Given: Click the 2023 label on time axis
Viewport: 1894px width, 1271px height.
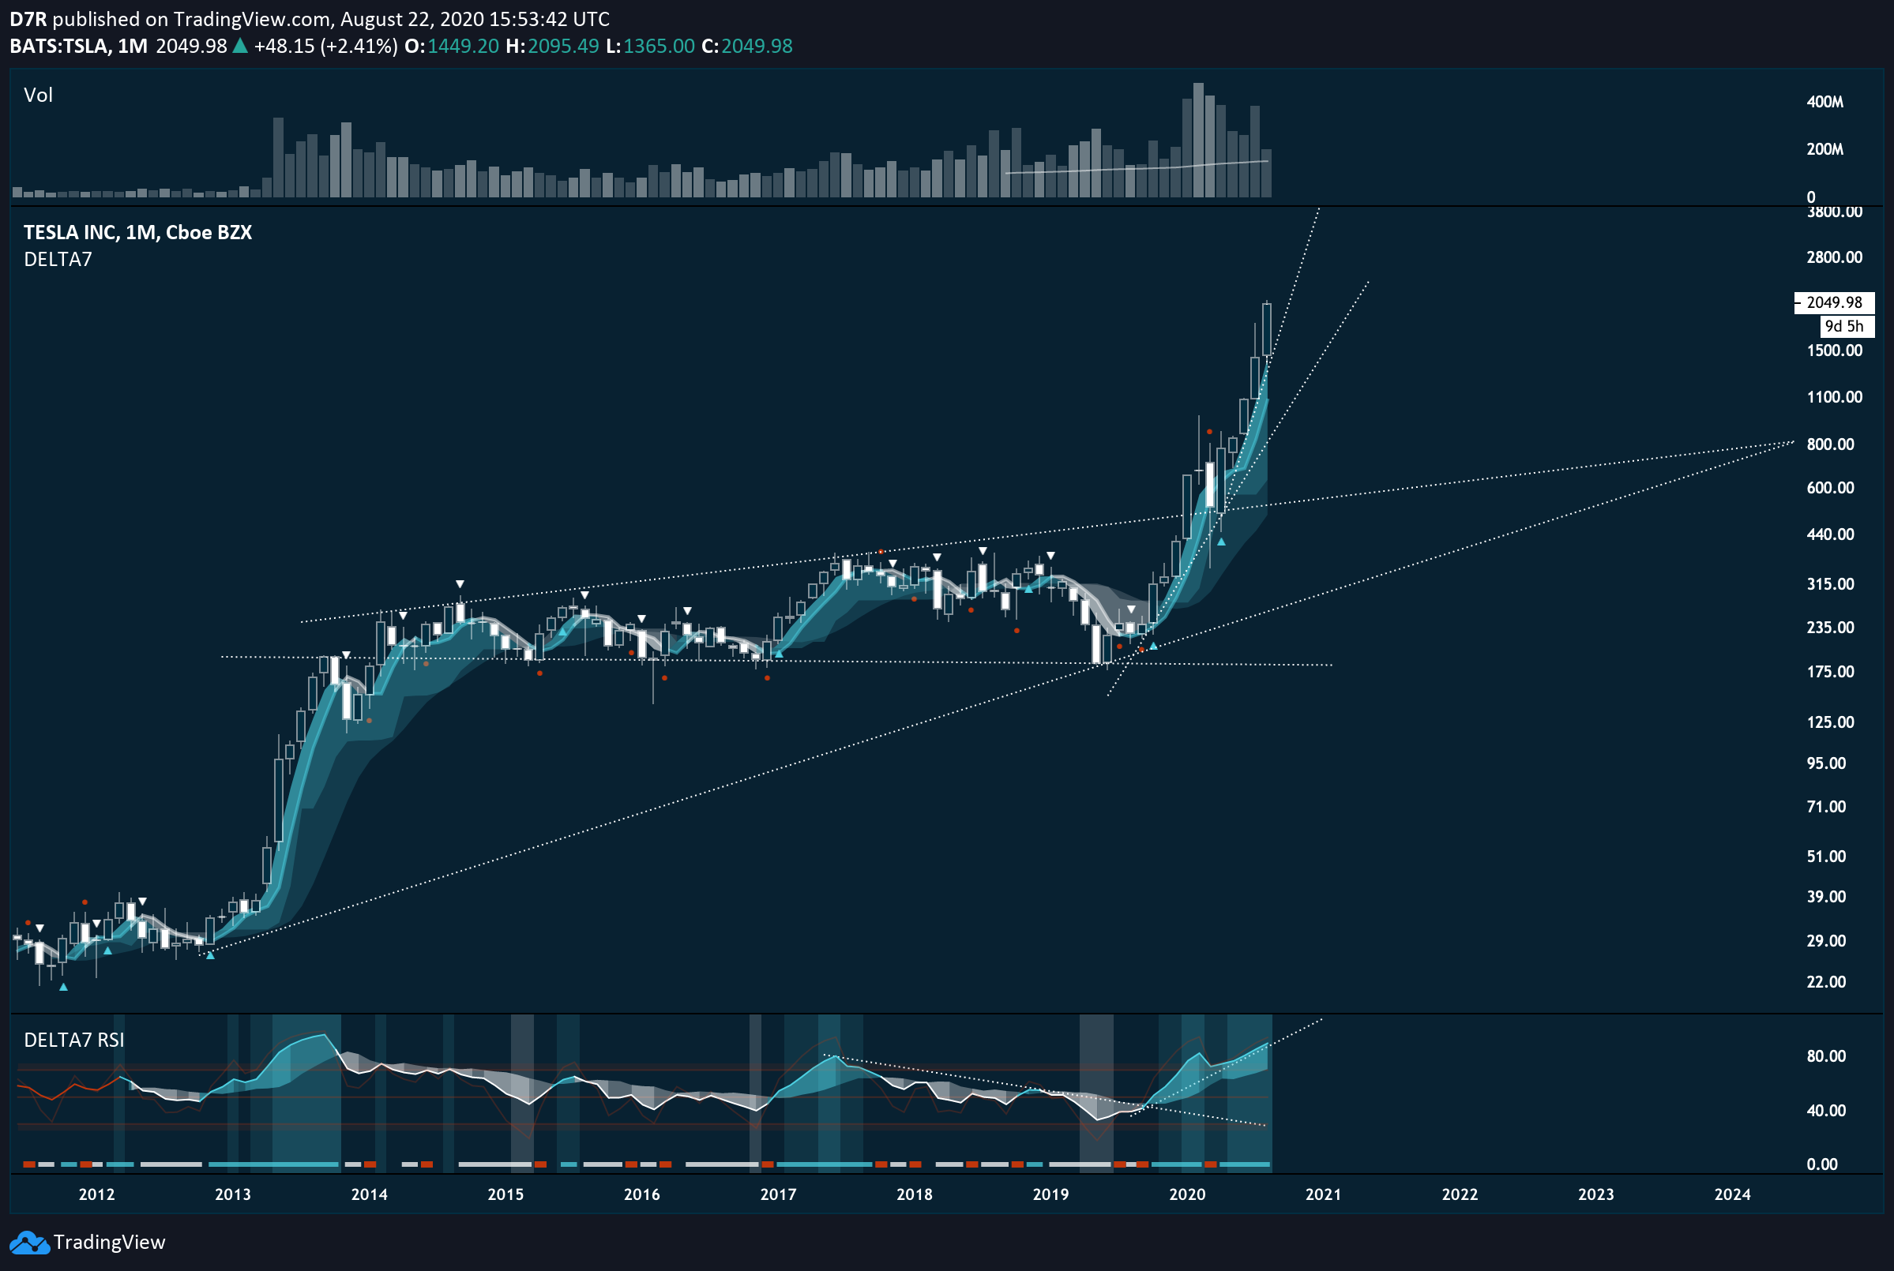Looking at the screenshot, I should point(1595,1194).
